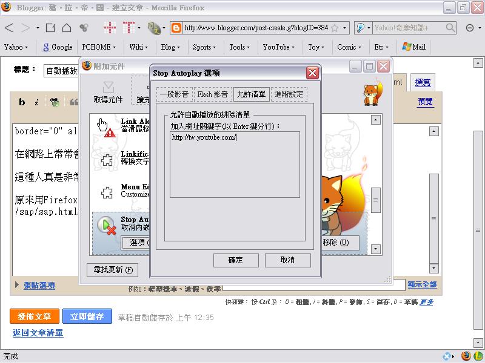Click the three-circle icon beside the Home icon
The width and height of the screenshot is (485, 363).
pyautogui.click(x=84, y=28)
